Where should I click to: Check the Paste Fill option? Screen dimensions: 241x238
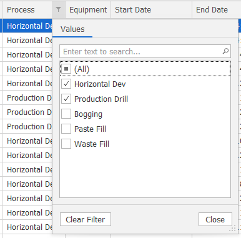tap(66, 129)
